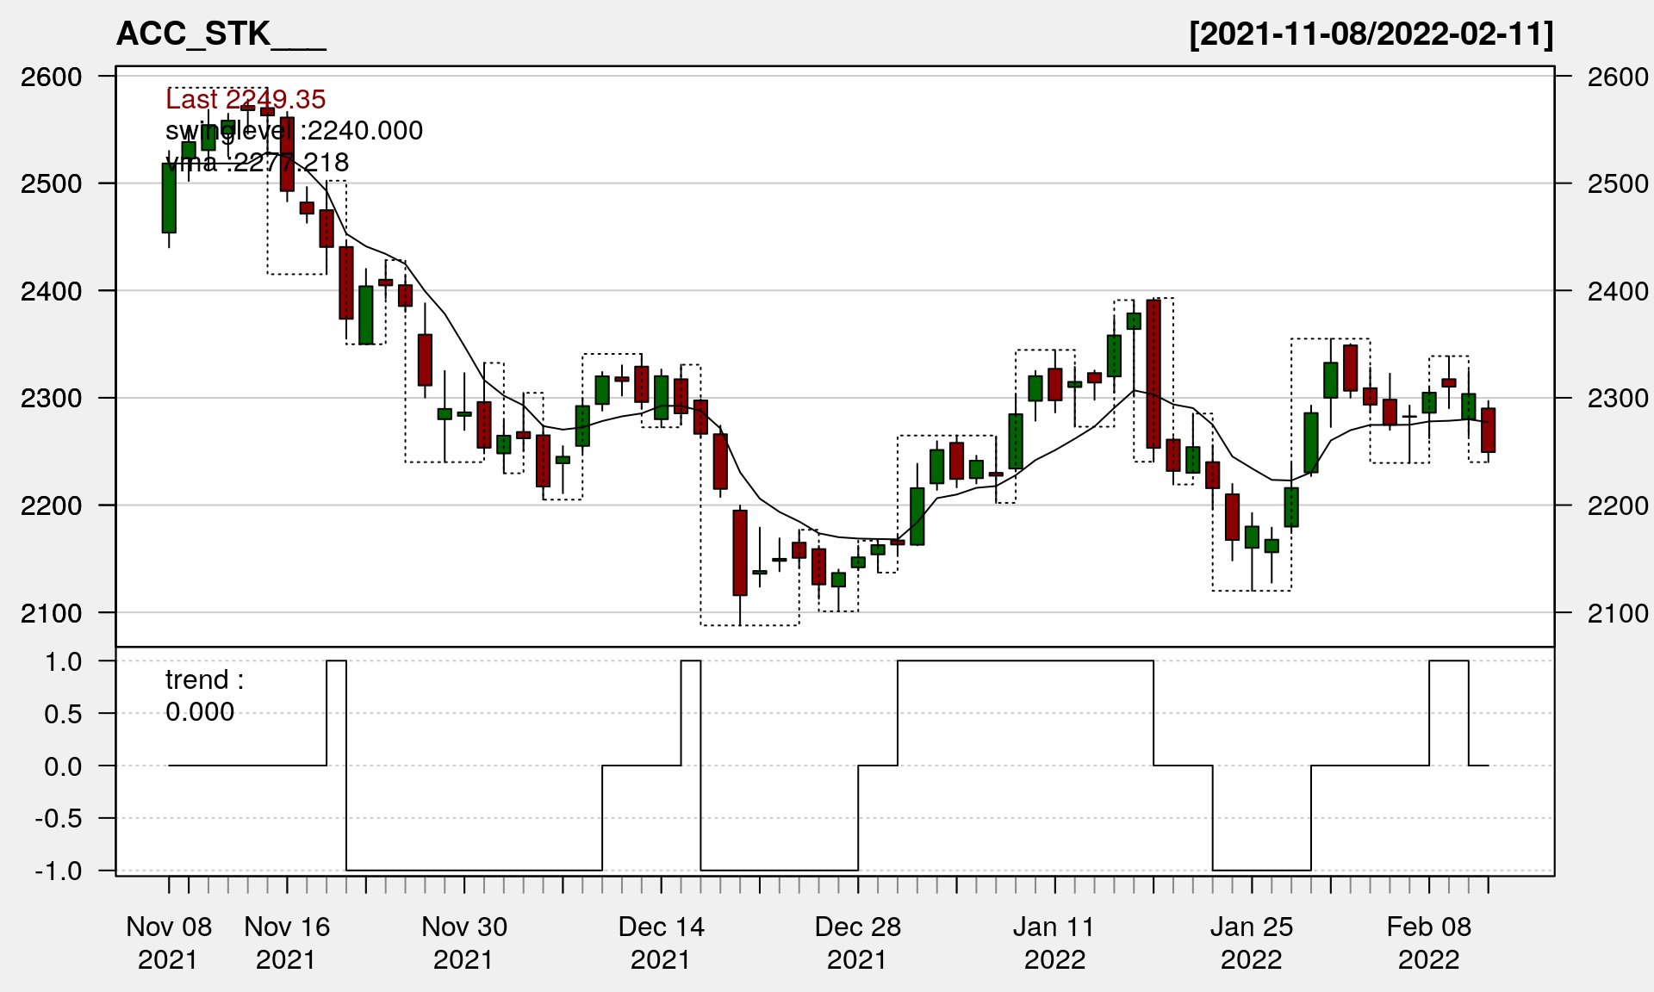Click the right axis 2100 price label
This screenshot has height=992, width=1654.
coord(1618,613)
